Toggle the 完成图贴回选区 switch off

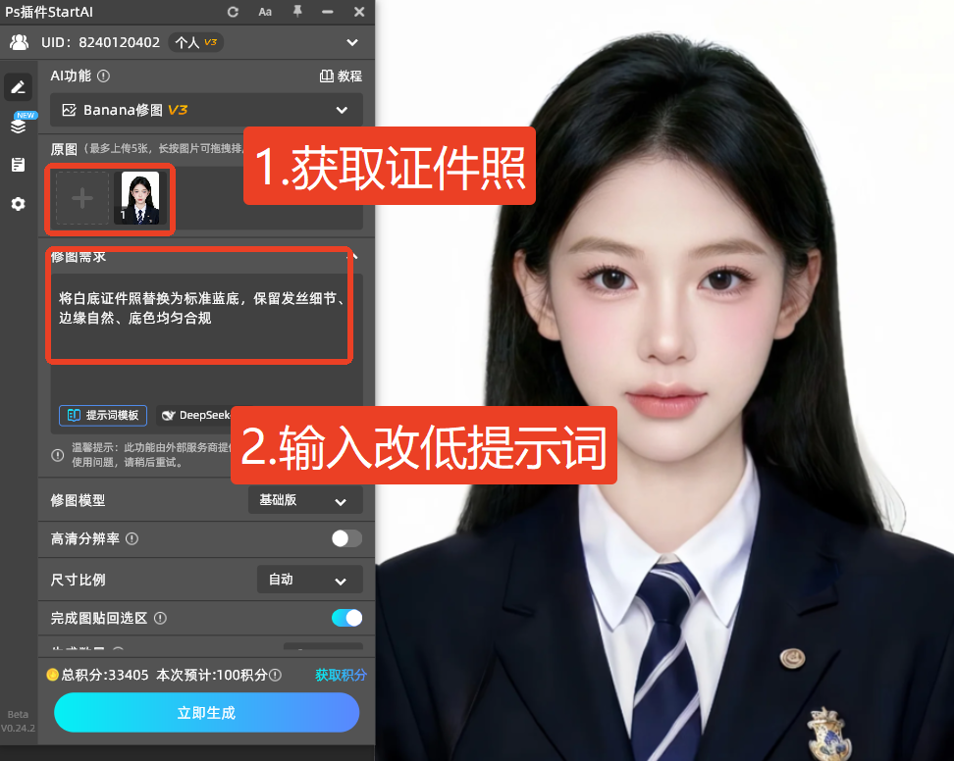346,618
